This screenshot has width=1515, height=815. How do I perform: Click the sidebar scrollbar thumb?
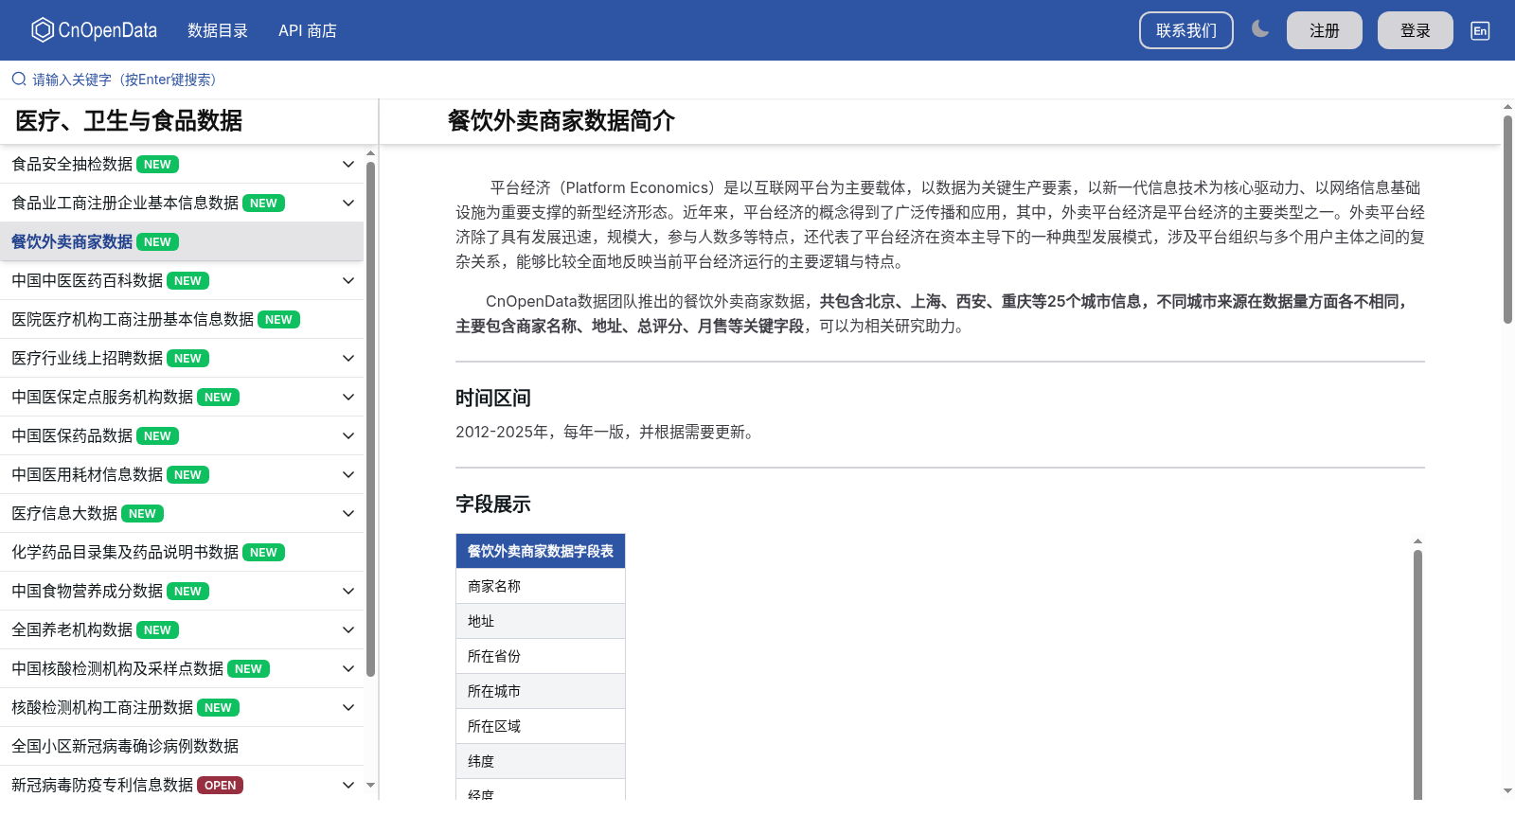370,418
